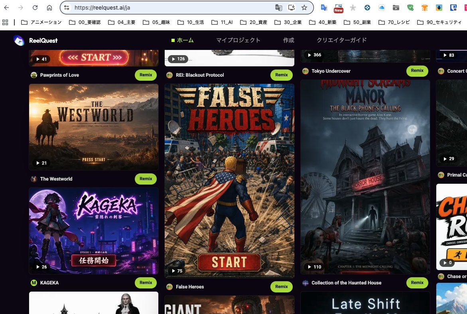467x314 pixels.
Task: Open マイプロジェクト in the nav
Action: click(x=238, y=40)
